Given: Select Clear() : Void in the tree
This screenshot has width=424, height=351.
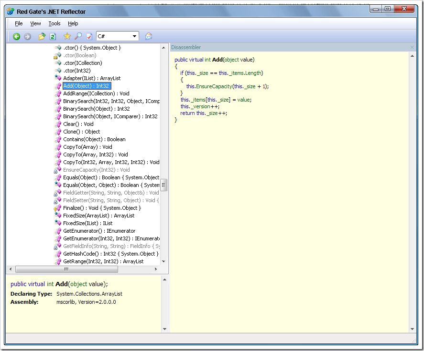Looking at the screenshot, I should click(x=78, y=124).
